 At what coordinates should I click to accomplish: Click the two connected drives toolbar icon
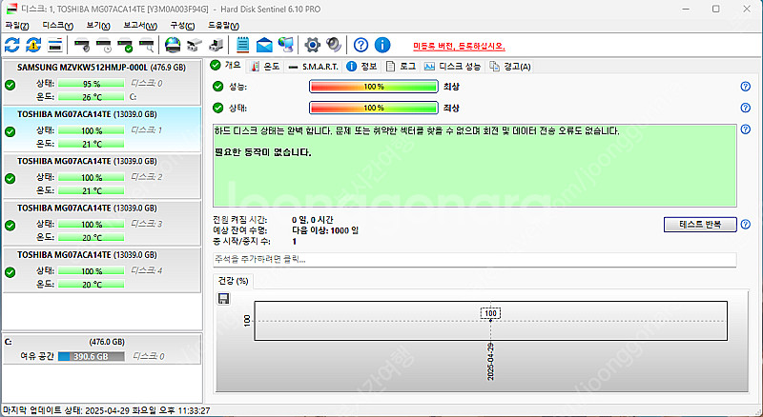click(195, 45)
